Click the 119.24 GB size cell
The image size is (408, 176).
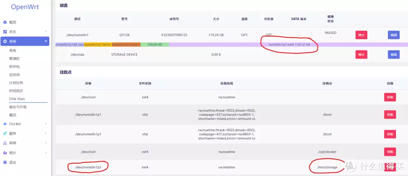[x=216, y=35]
